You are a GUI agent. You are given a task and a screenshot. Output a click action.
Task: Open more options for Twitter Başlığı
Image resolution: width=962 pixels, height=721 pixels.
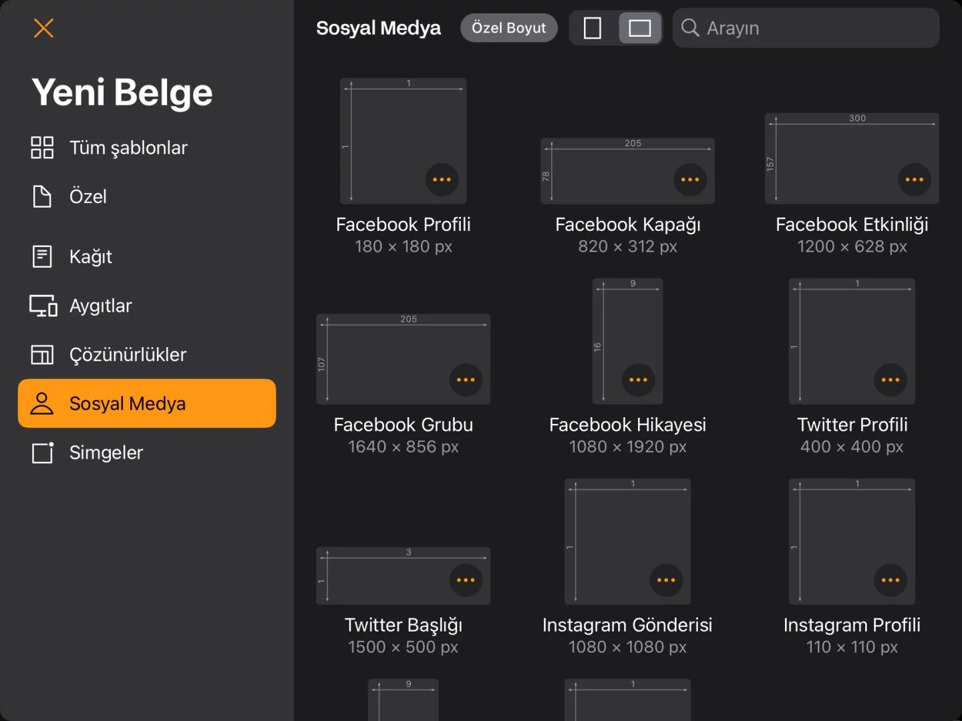click(x=466, y=580)
